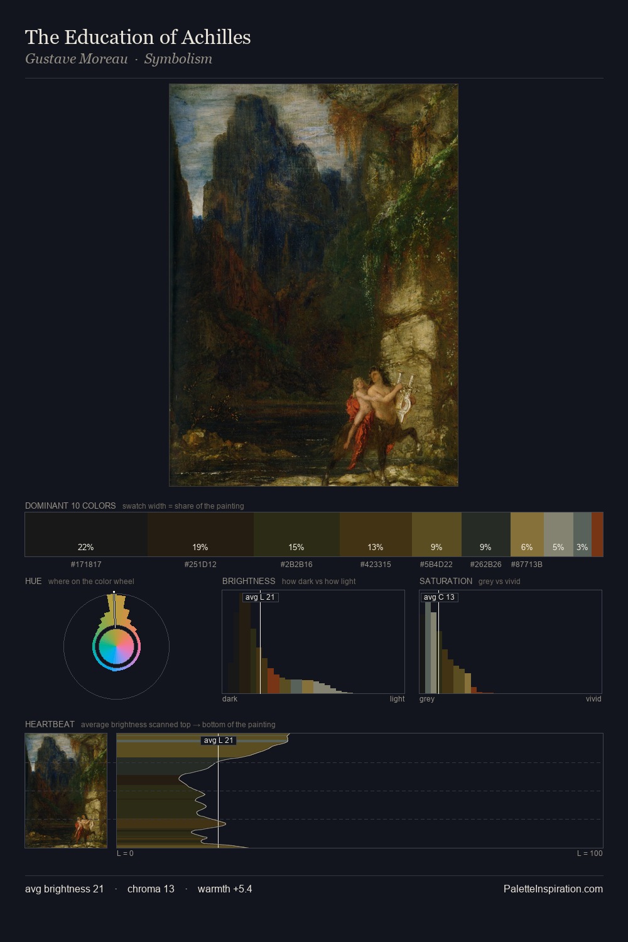Select the 9% swatch above #262B26
The image size is (628, 942).
pyautogui.click(x=485, y=534)
